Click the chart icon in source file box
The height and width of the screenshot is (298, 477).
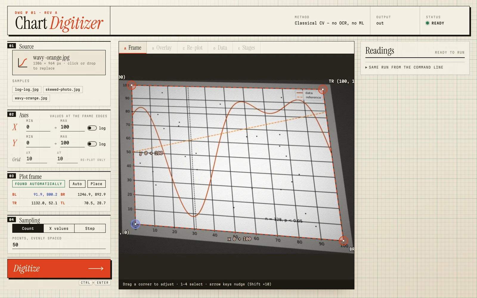point(23,63)
